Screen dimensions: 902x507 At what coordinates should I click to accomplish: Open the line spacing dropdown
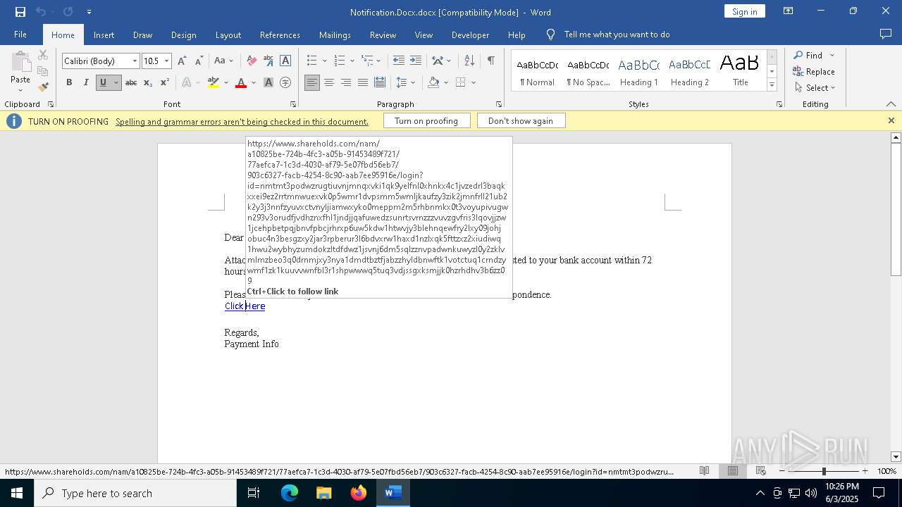pos(405,82)
